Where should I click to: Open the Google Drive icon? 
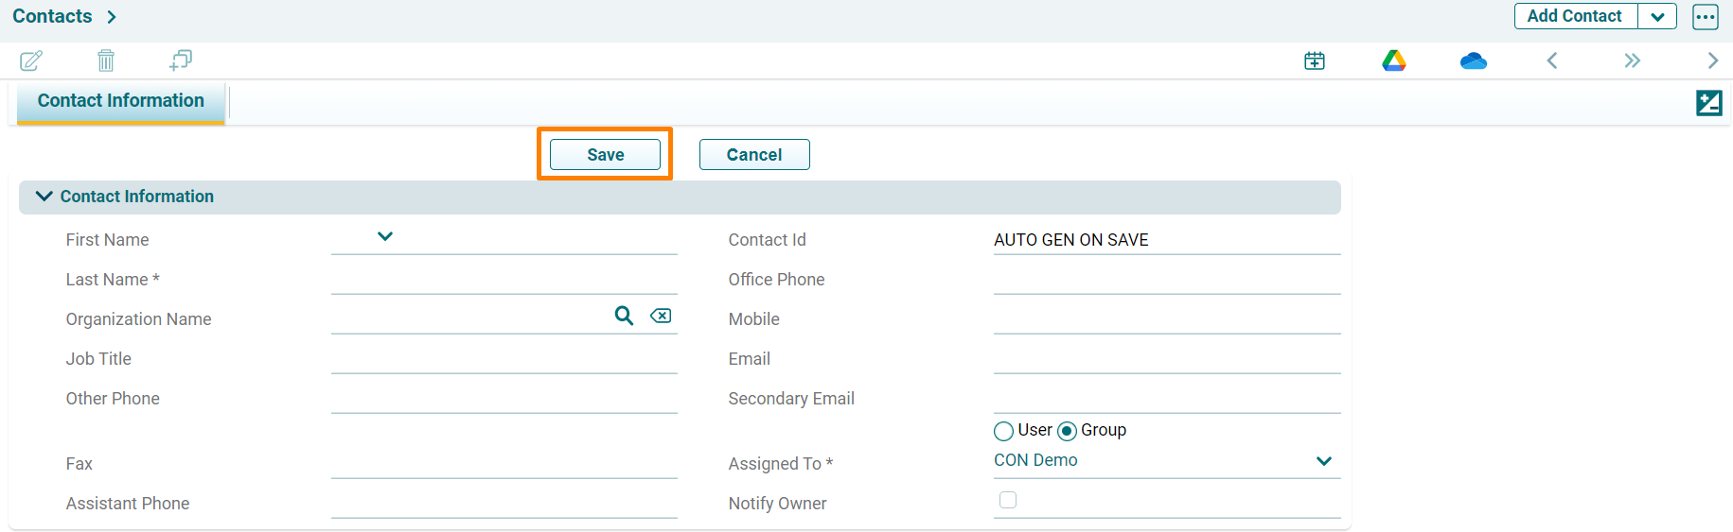(1393, 61)
